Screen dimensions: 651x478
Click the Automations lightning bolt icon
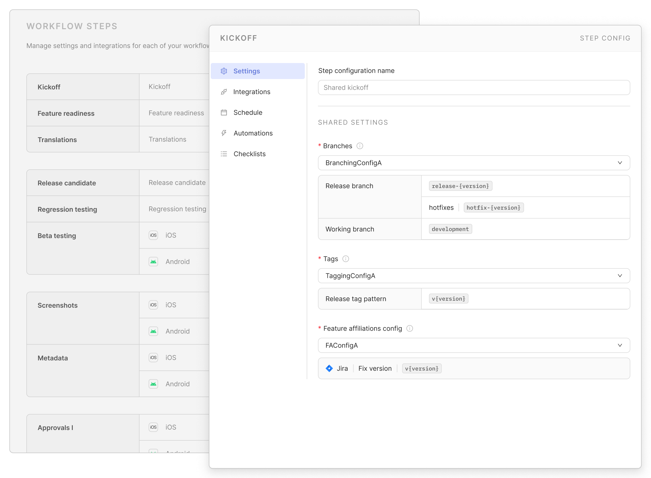tap(224, 133)
